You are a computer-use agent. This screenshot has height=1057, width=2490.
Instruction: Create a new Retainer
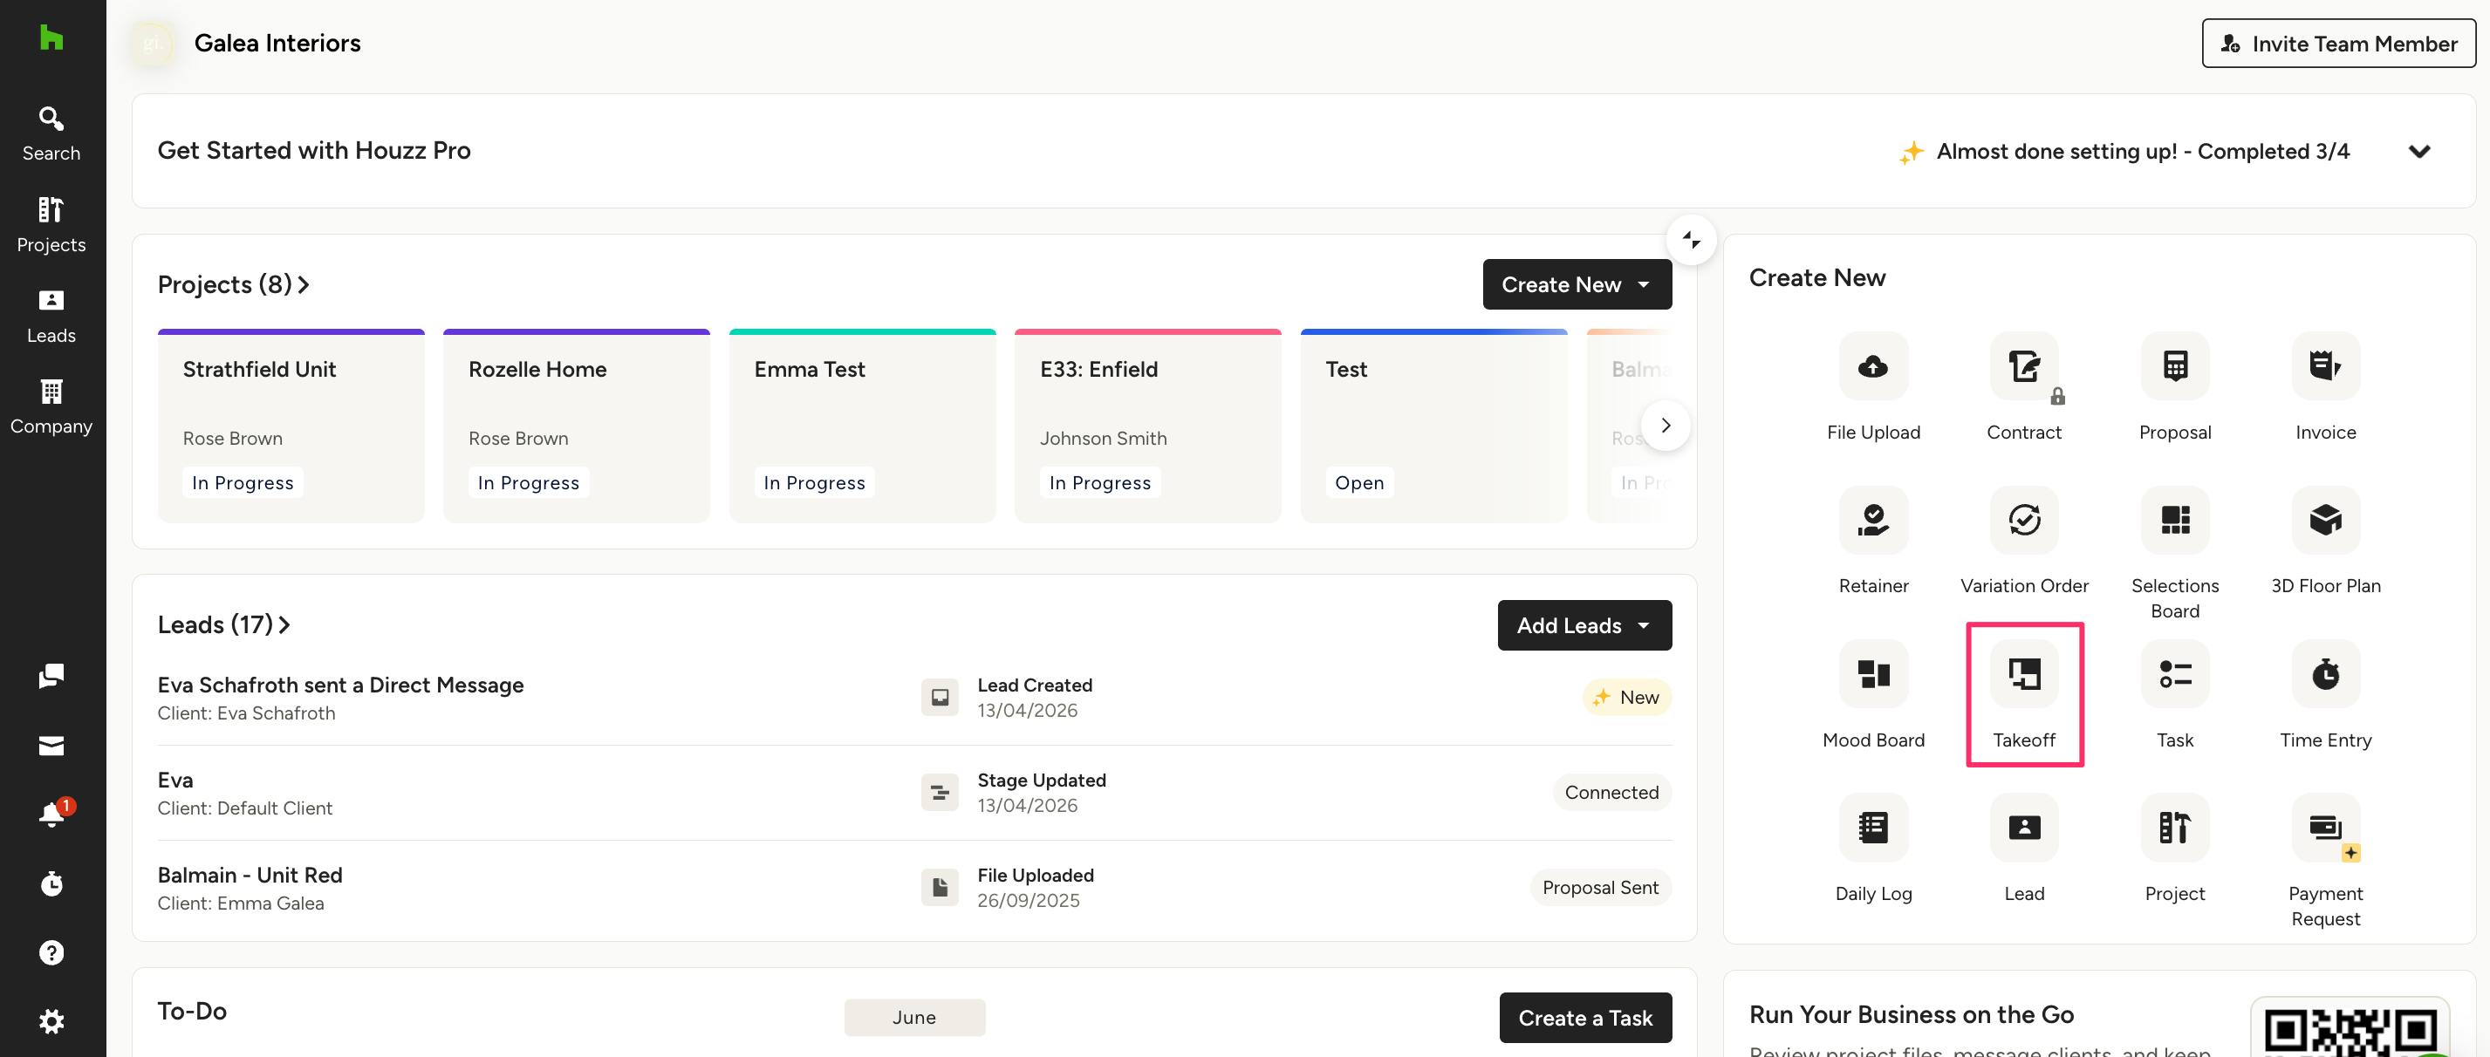[x=1873, y=541]
